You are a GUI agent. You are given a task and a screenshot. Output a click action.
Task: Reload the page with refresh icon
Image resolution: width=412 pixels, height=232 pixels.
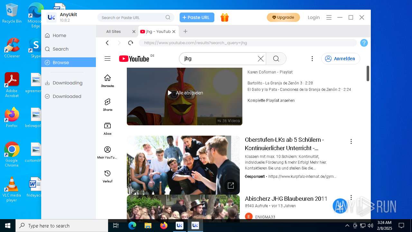click(x=130, y=43)
